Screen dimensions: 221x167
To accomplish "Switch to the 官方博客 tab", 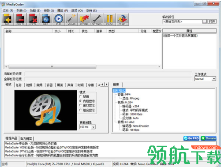I will (x=26, y=139).
